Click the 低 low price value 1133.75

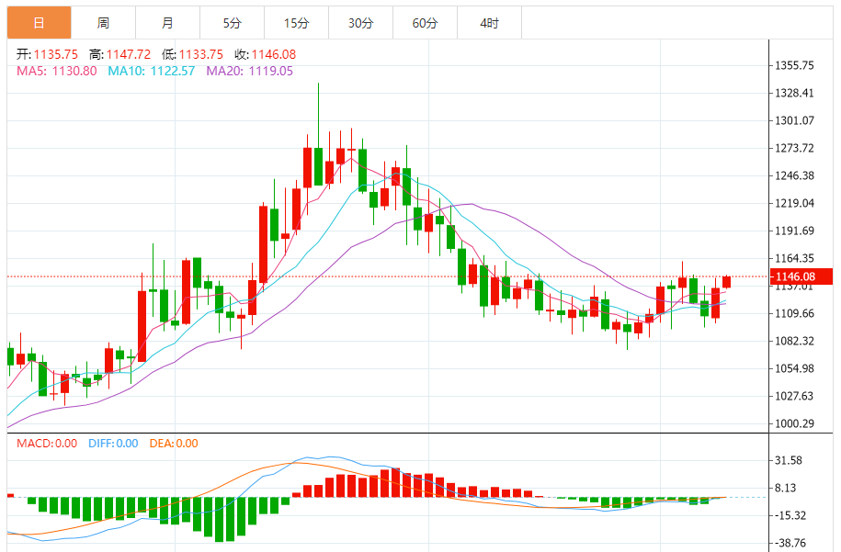click(x=201, y=55)
